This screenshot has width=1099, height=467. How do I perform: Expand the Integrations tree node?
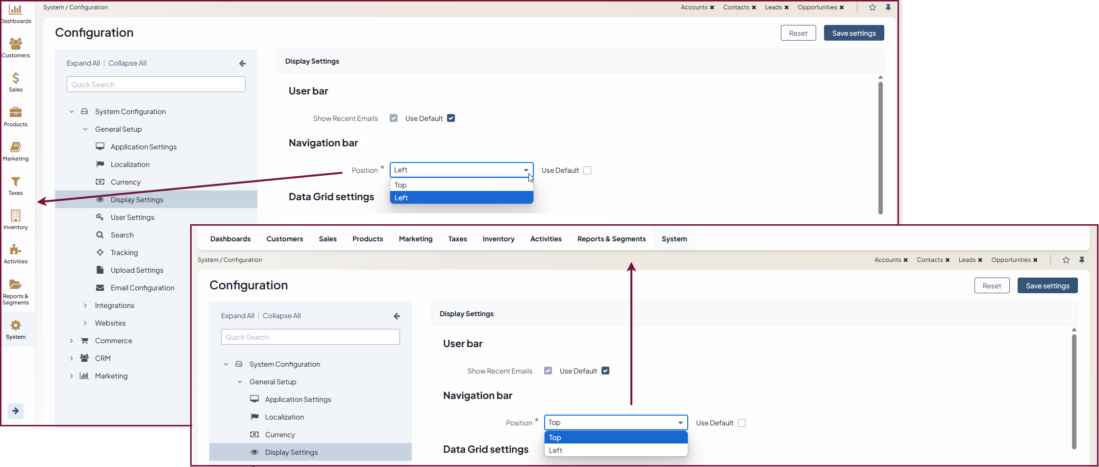(85, 305)
